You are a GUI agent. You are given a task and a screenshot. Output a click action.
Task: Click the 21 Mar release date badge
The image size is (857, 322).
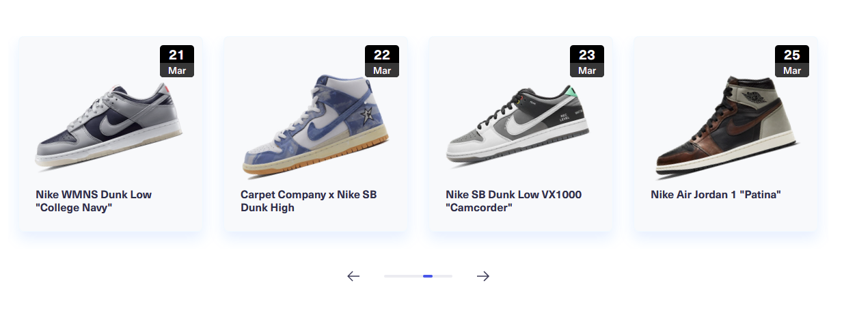(177, 62)
